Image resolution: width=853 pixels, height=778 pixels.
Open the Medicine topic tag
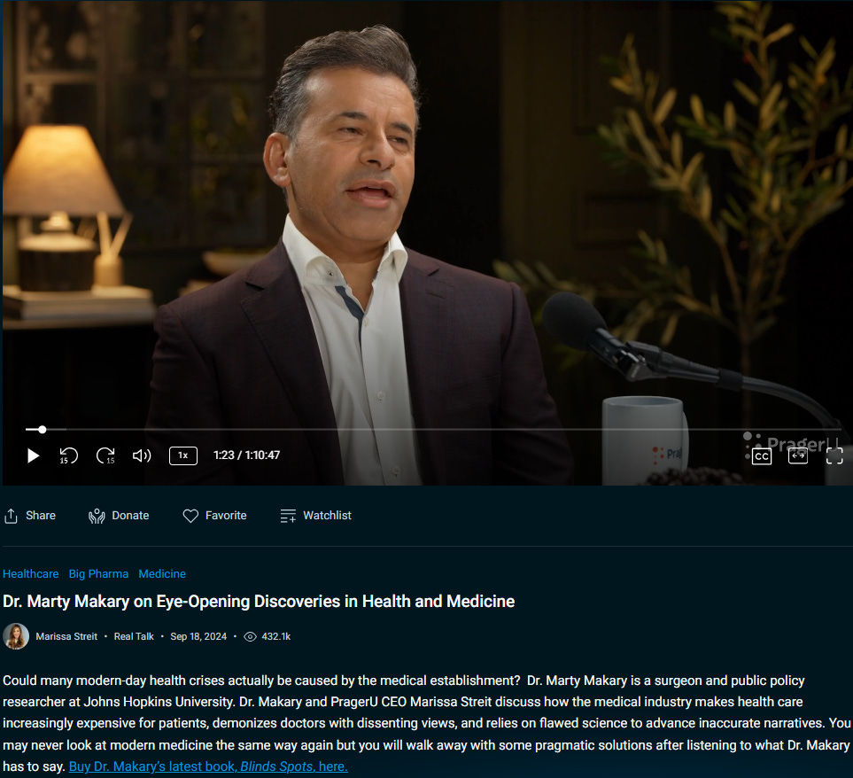pos(162,574)
